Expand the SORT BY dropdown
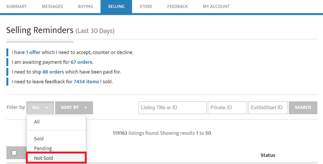323x164 pixels. pyautogui.click(x=74, y=107)
